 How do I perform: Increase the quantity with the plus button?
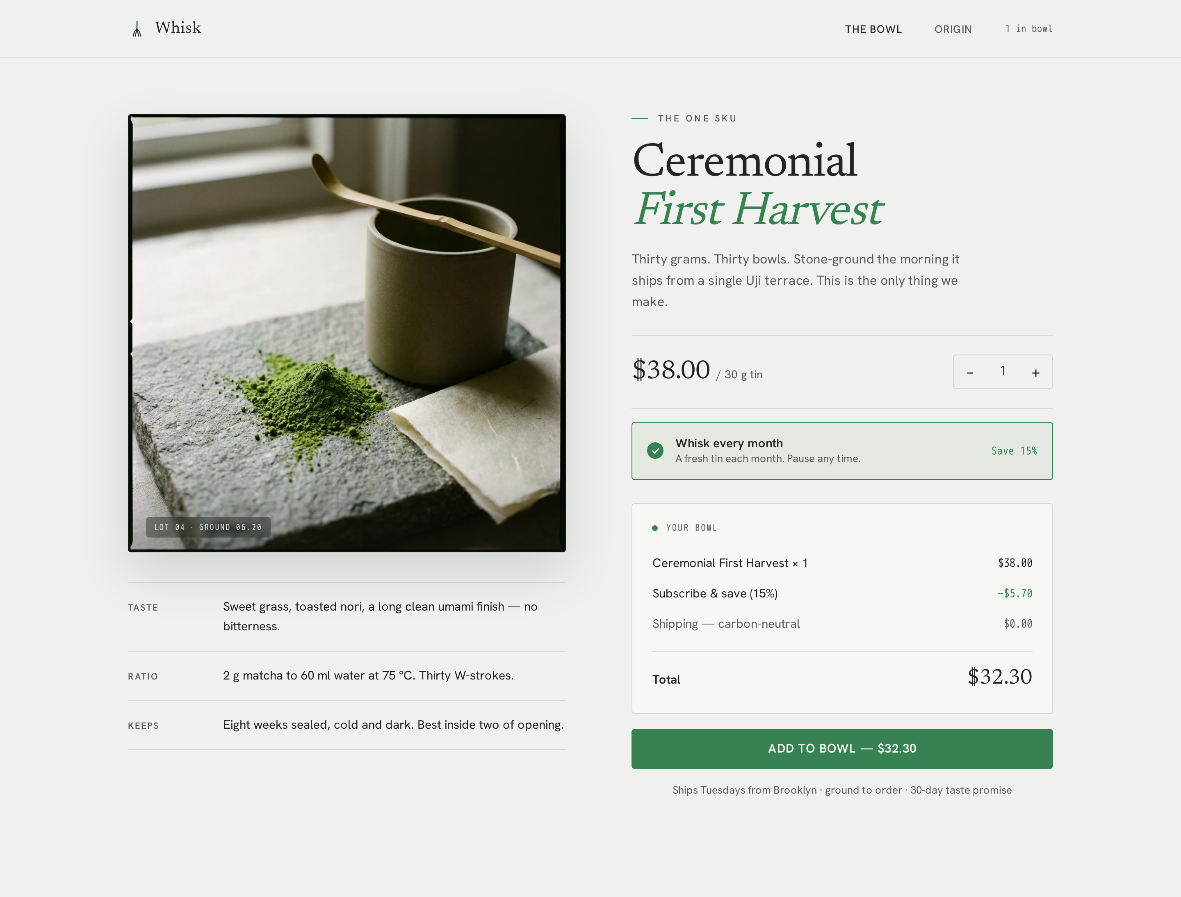point(1035,372)
